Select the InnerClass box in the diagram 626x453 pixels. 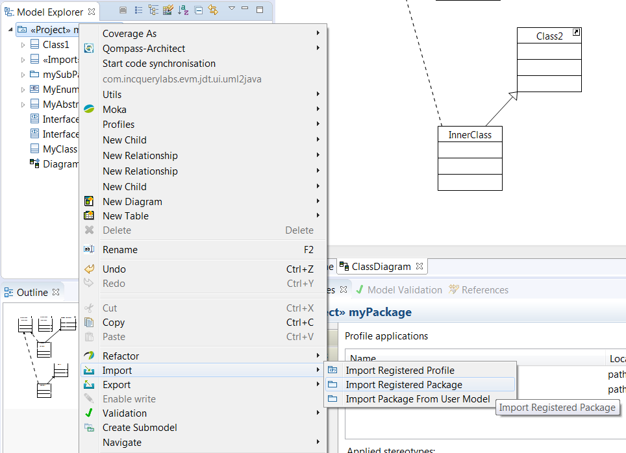click(x=469, y=135)
